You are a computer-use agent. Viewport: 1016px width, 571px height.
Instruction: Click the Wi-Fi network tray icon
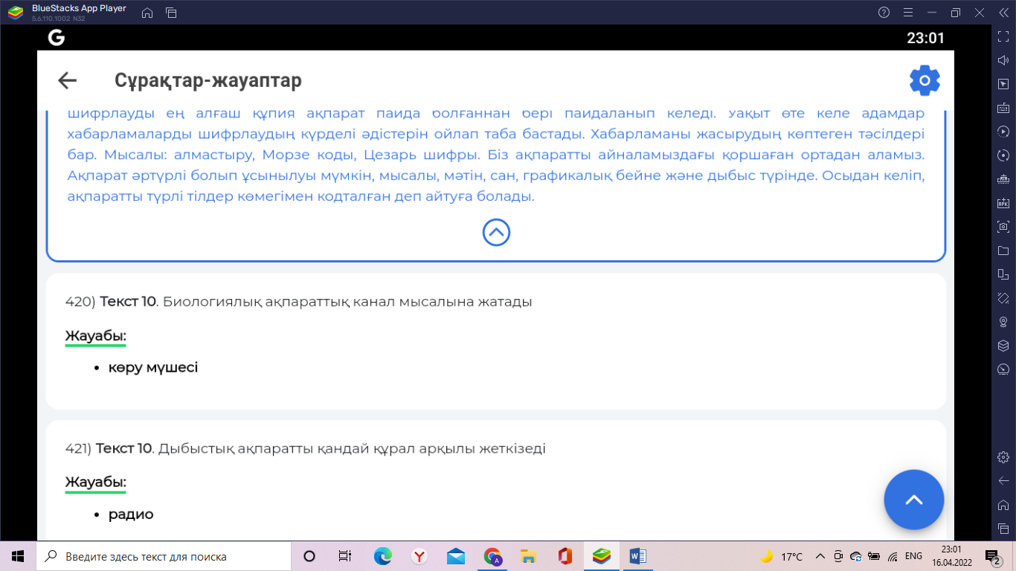click(x=893, y=556)
